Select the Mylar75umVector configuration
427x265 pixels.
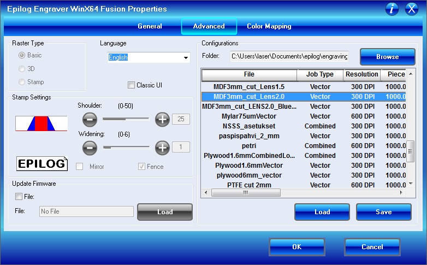point(304,116)
